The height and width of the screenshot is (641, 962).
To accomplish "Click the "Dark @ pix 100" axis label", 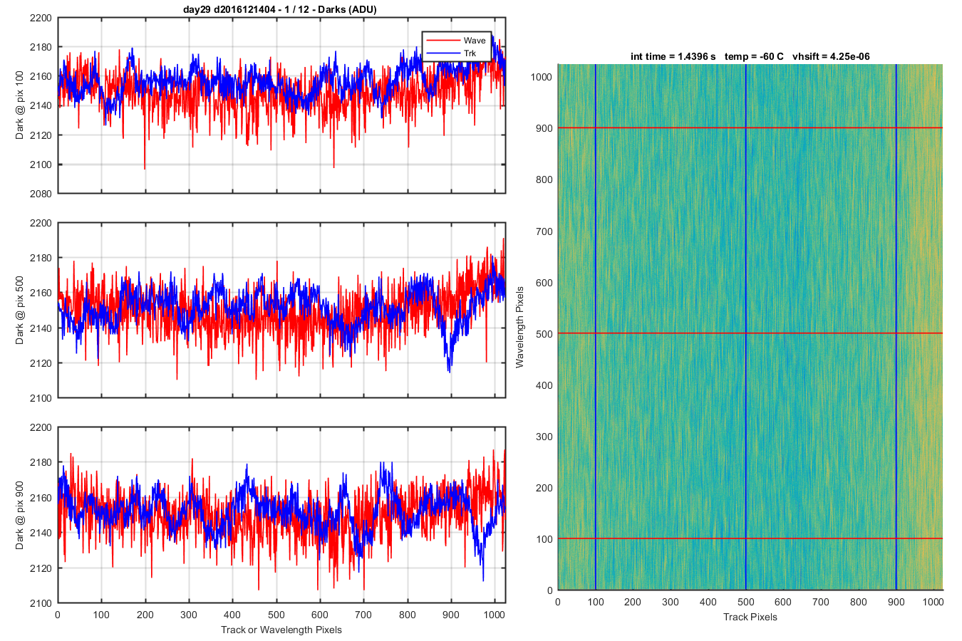I will click(19, 105).
